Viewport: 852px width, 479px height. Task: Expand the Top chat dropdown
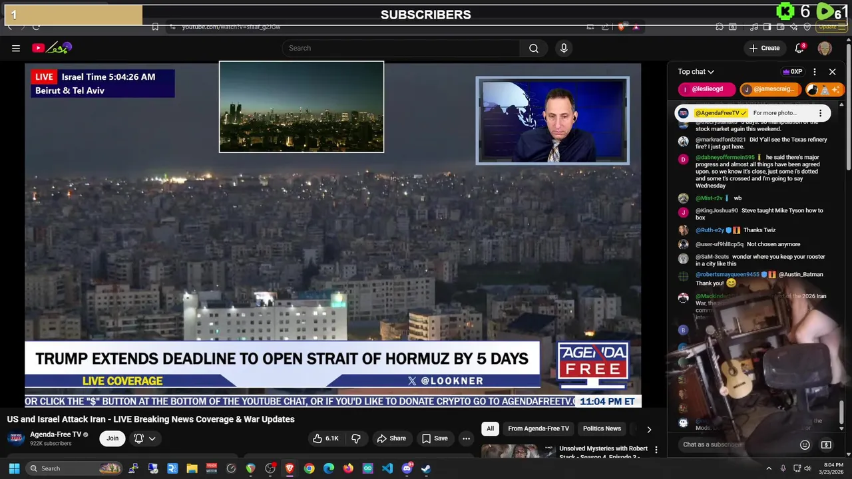coord(696,72)
